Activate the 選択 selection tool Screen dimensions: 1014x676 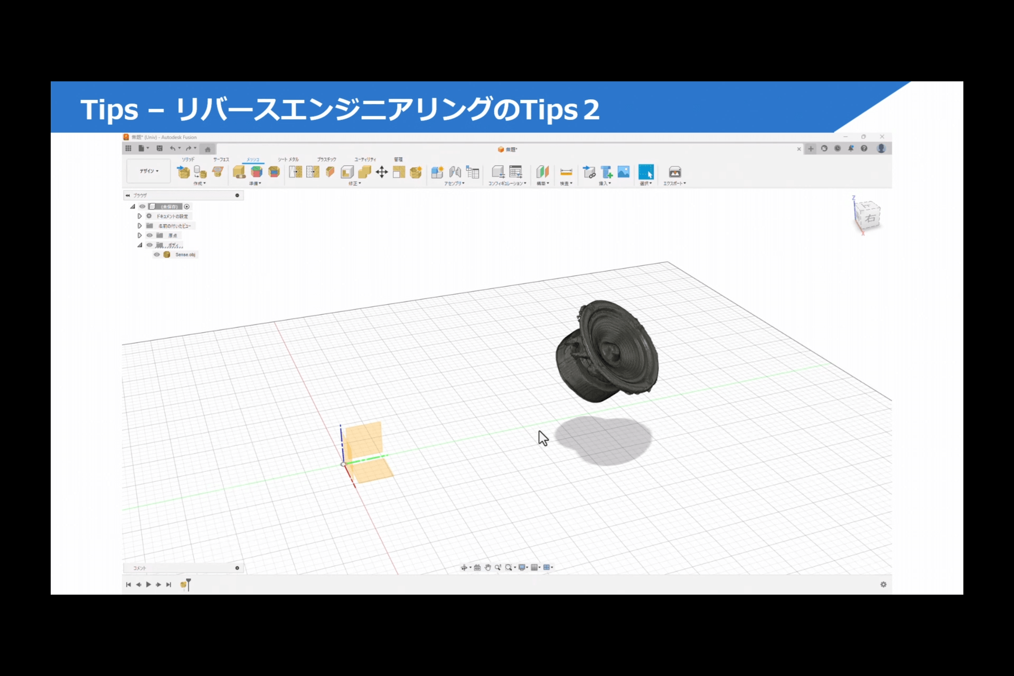[646, 172]
